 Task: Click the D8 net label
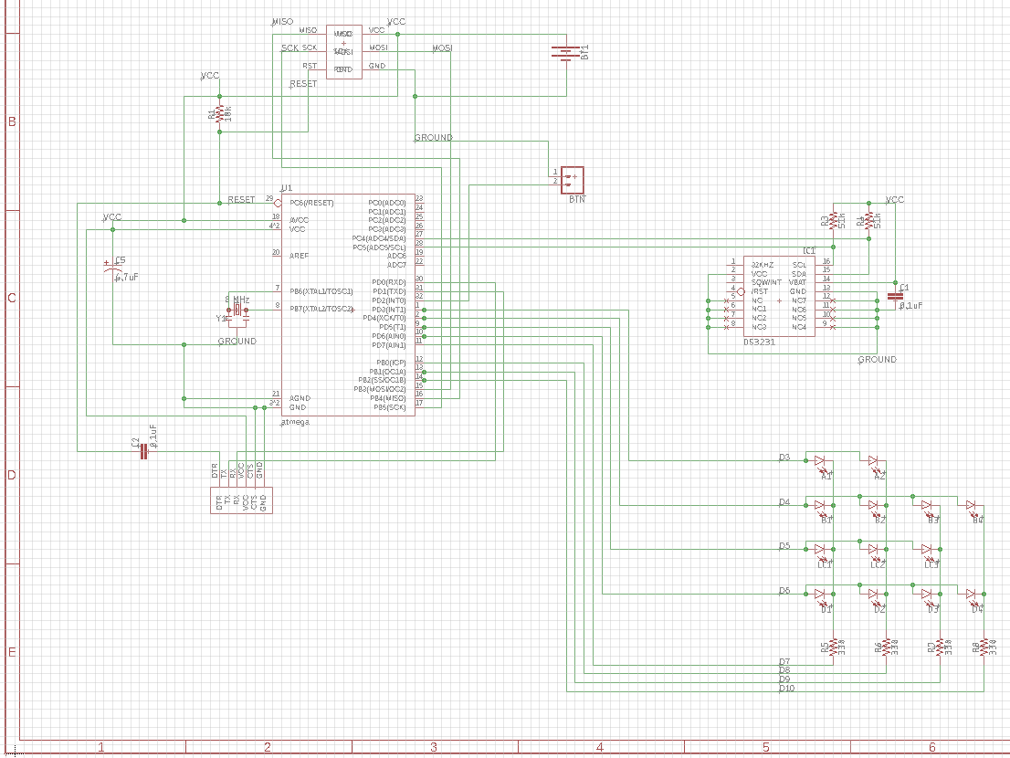(x=784, y=670)
